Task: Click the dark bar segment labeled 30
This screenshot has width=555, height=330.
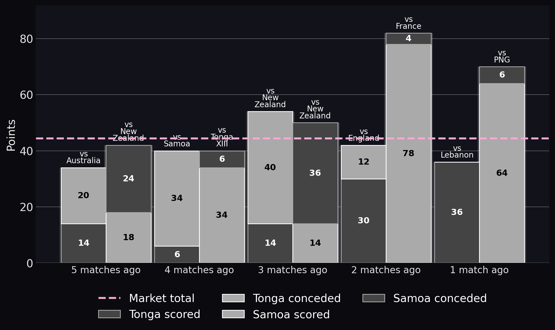Action: [x=364, y=221]
